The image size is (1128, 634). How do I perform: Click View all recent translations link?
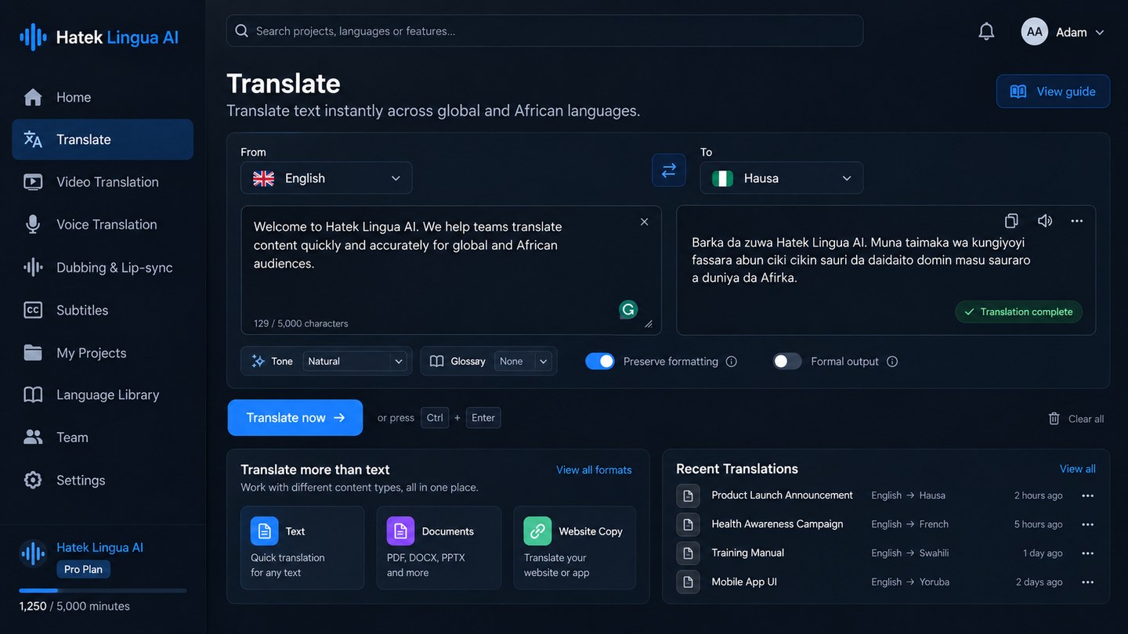[x=1078, y=469]
